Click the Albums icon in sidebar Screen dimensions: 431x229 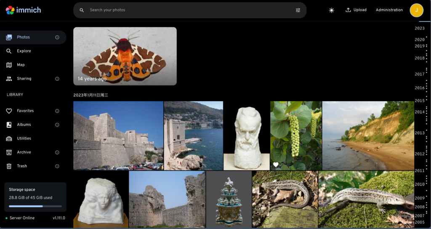click(x=9, y=125)
